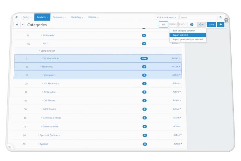This screenshot has height=161, width=241.
Task: Select Bulk category addition
Action: pos(184,31)
